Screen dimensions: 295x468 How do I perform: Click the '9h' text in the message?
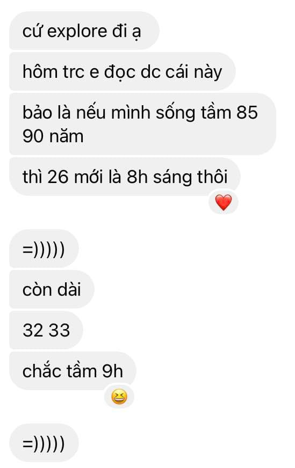pos(112,371)
